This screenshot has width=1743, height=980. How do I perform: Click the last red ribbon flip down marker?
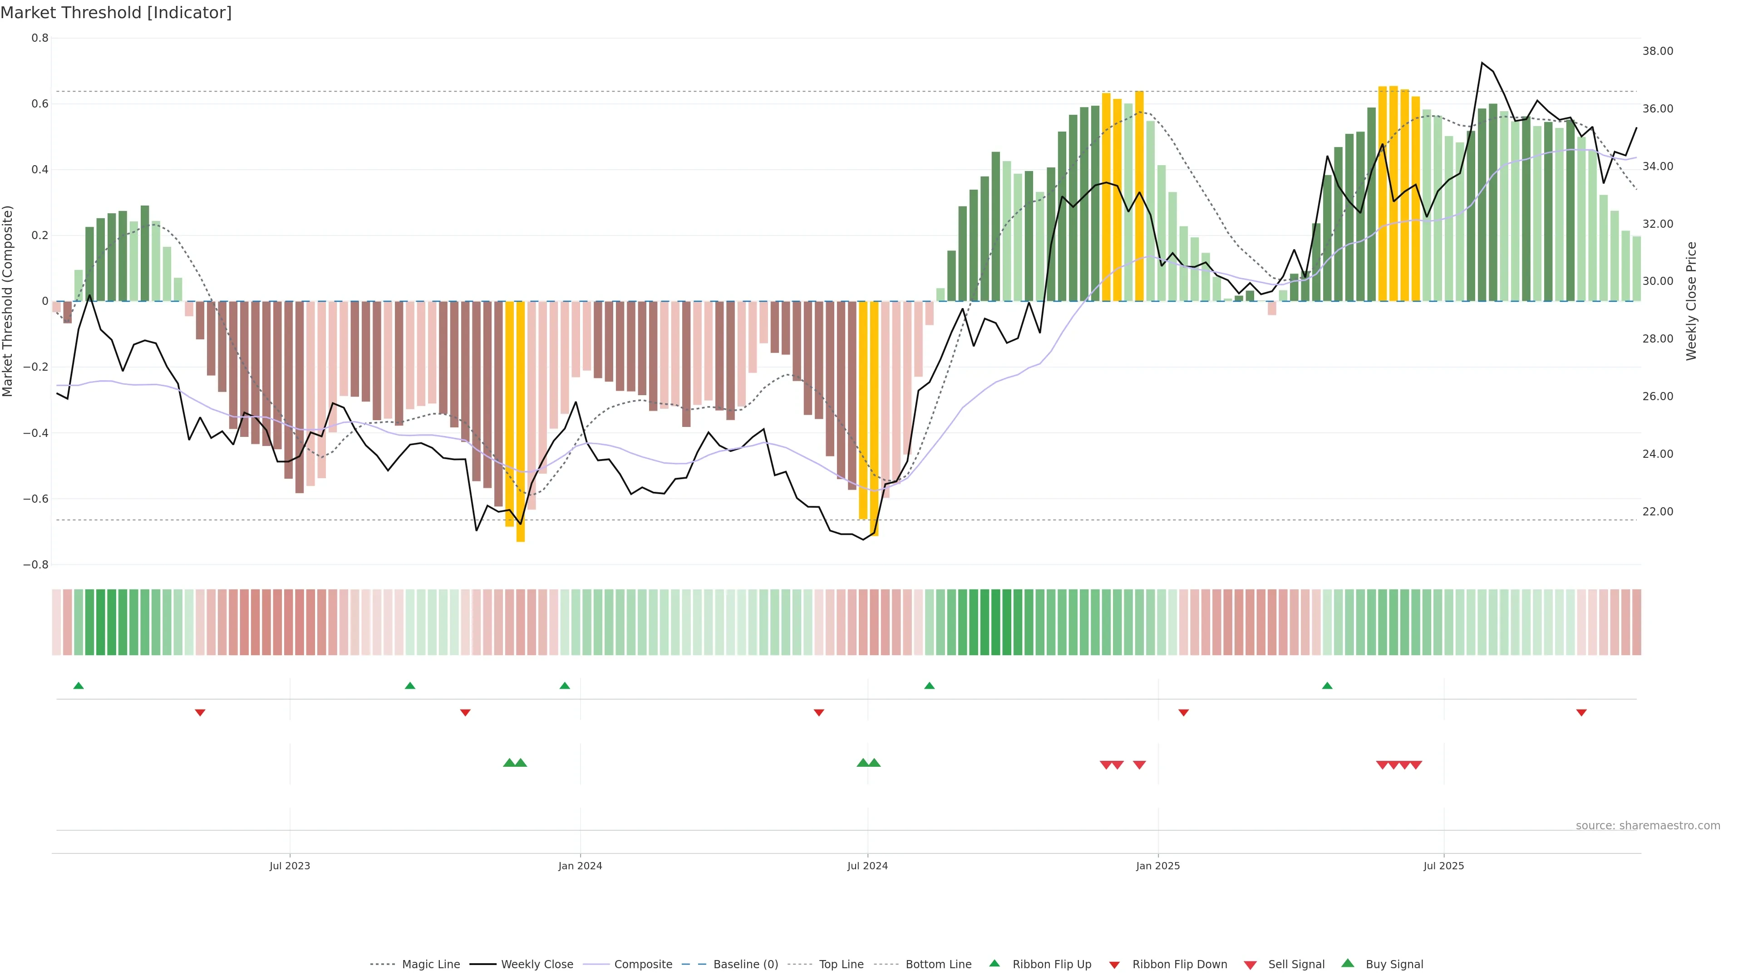click(x=1581, y=712)
